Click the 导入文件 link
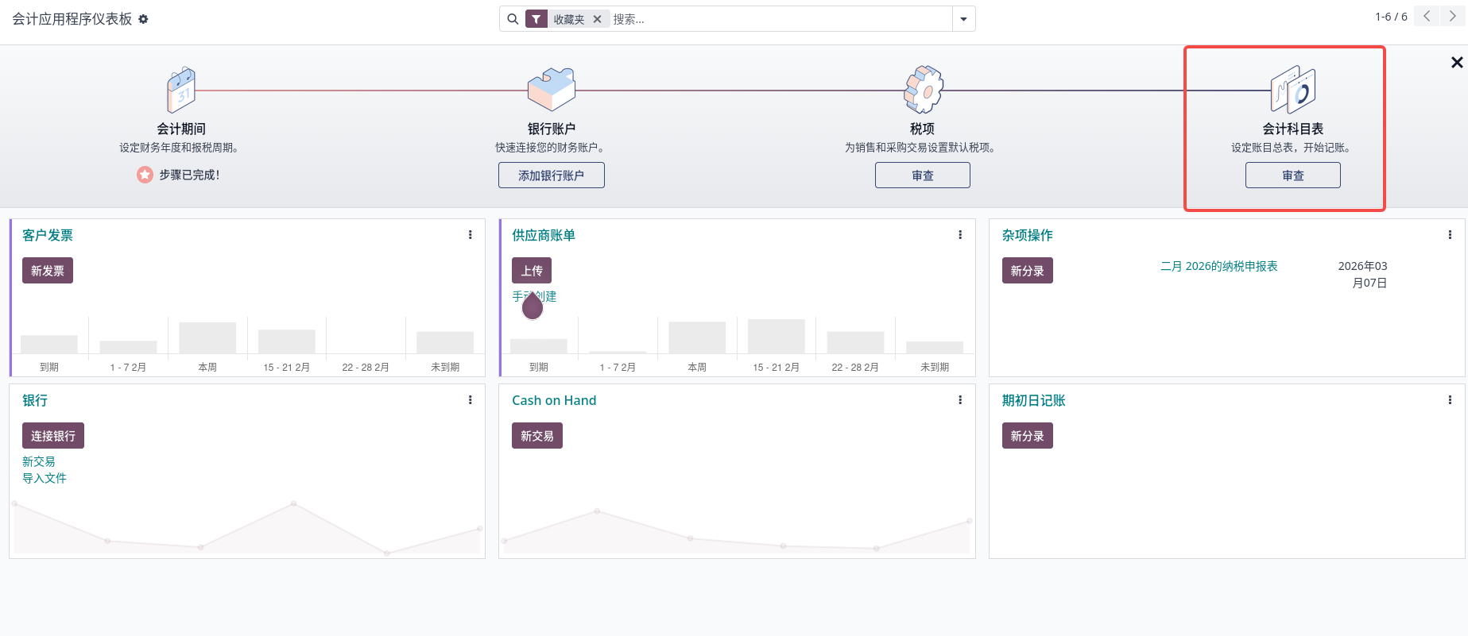This screenshot has width=1468, height=636. [x=45, y=478]
